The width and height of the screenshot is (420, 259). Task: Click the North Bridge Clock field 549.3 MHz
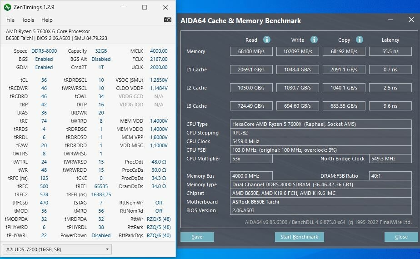pos(390,159)
